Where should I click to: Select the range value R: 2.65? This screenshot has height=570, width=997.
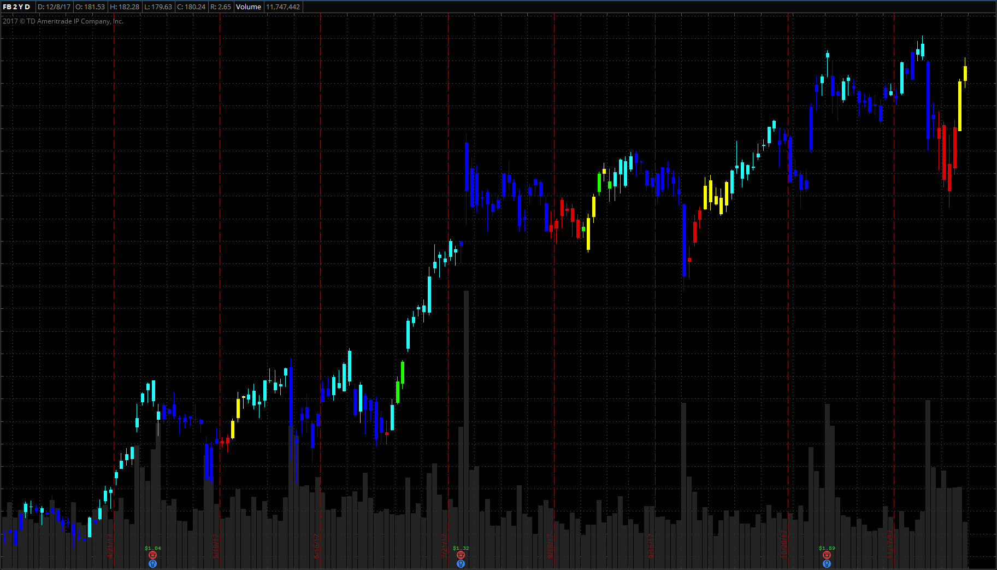point(221,7)
